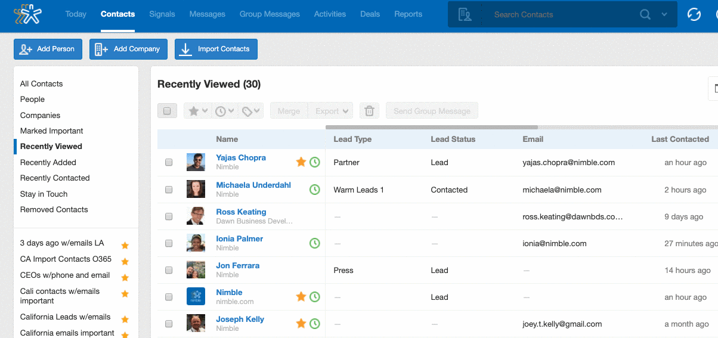Click the sync refresh icon in header
The width and height of the screenshot is (718, 338).
(694, 14)
